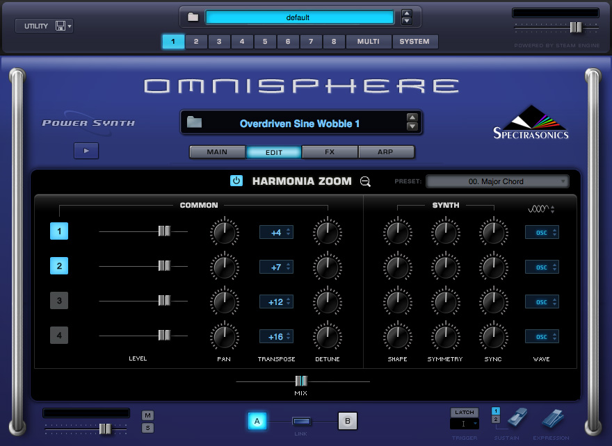Viewport: 612px width, 446px height.
Task: Toggle Harmonia oscillator 2 on or off
Action: click(59, 265)
